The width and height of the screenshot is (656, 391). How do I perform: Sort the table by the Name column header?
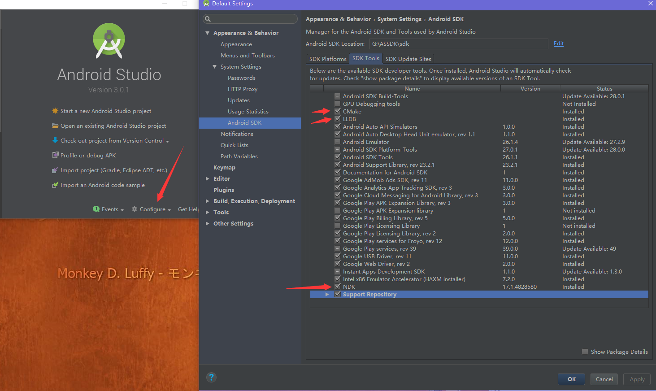(x=412, y=88)
